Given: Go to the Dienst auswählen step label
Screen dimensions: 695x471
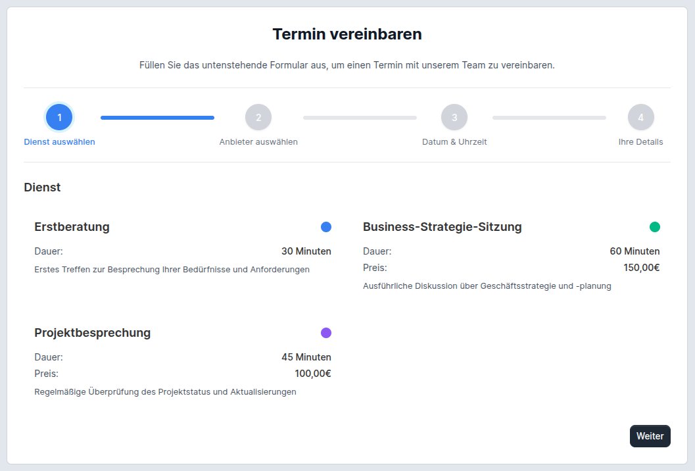Looking at the screenshot, I should [x=59, y=142].
